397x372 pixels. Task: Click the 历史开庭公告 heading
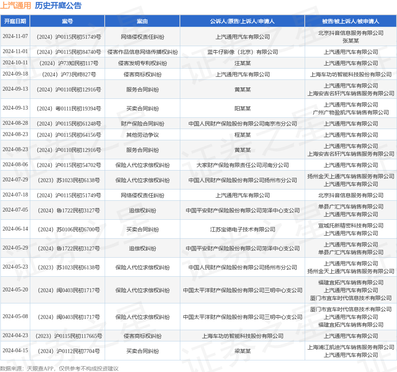click(x=58, y=5)
